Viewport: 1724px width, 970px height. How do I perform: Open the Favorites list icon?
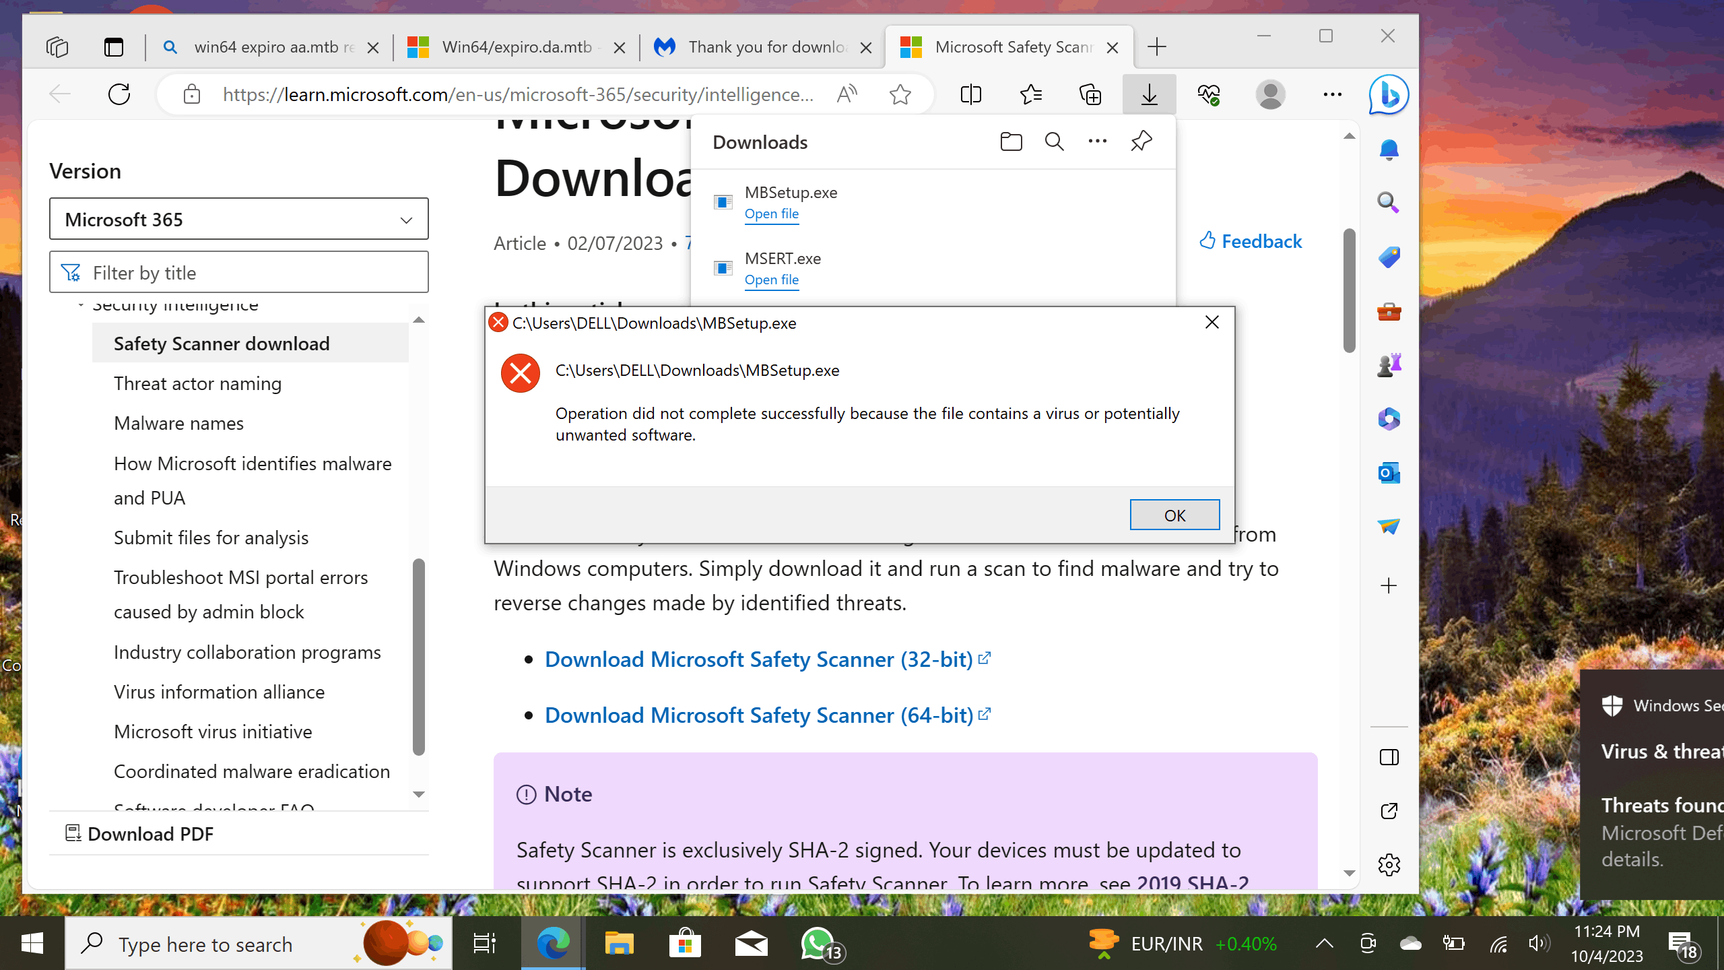click(1031, 94)
